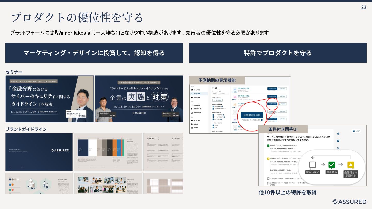Select 契約管理 item in sidebar
This screenshot has height=209, width=372.
tap(195, 128)
